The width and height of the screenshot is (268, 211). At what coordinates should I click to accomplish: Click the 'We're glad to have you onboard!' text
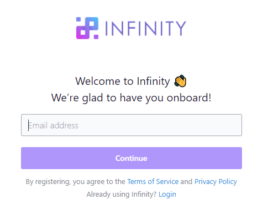coord(131,98)
